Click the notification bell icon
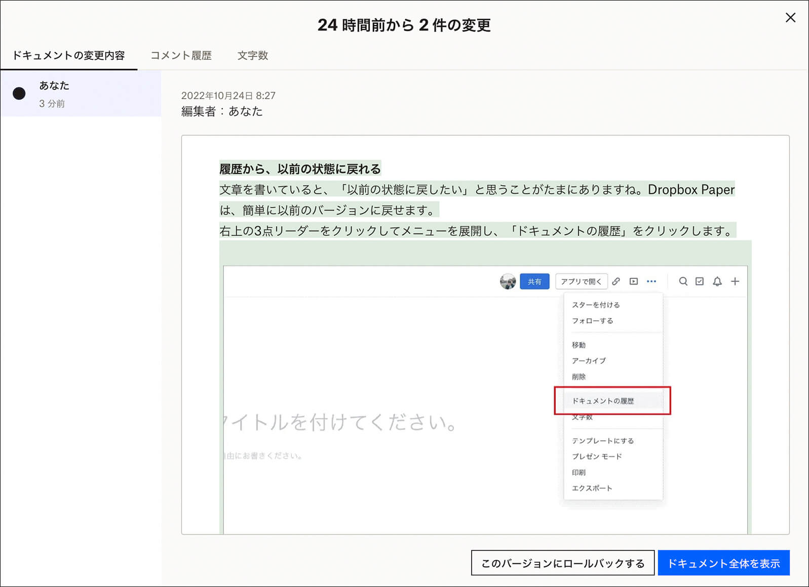The image size is (809, 587). click(717, 281)
